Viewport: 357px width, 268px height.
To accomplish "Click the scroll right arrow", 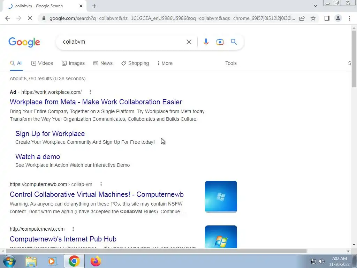I will coord(348,251).
